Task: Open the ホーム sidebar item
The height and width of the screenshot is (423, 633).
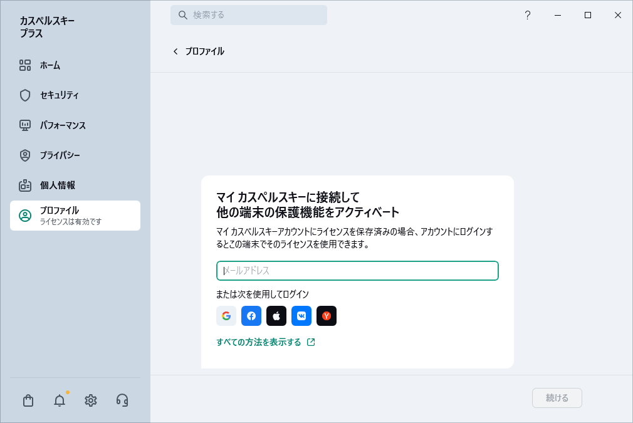Action: pyautogui.click(x=50, y=65)
